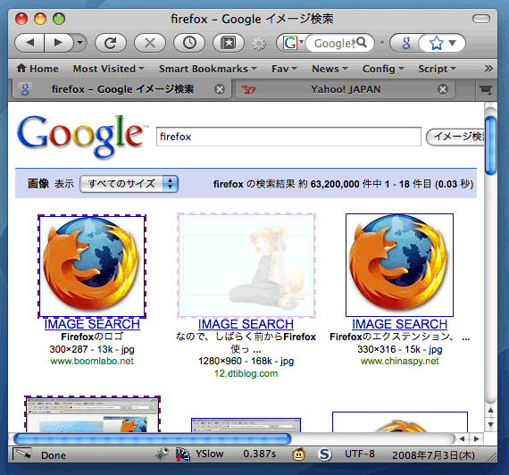509x475 pixels.
Task: Bookmark this page with the star icon
Action: point(437,43)
